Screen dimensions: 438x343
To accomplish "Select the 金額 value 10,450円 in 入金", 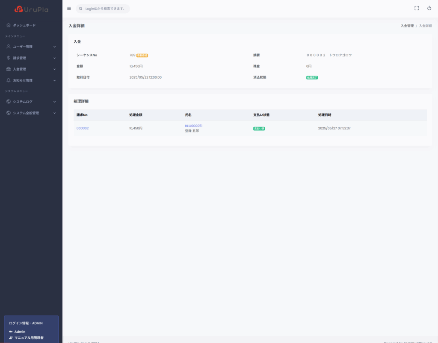I will (136, 66).
